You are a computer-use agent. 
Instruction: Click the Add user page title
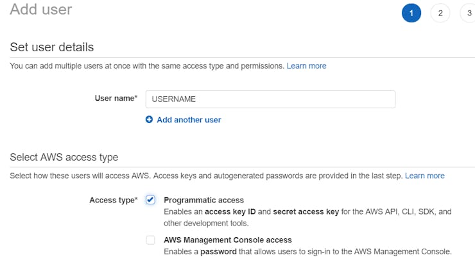point(41,10)
